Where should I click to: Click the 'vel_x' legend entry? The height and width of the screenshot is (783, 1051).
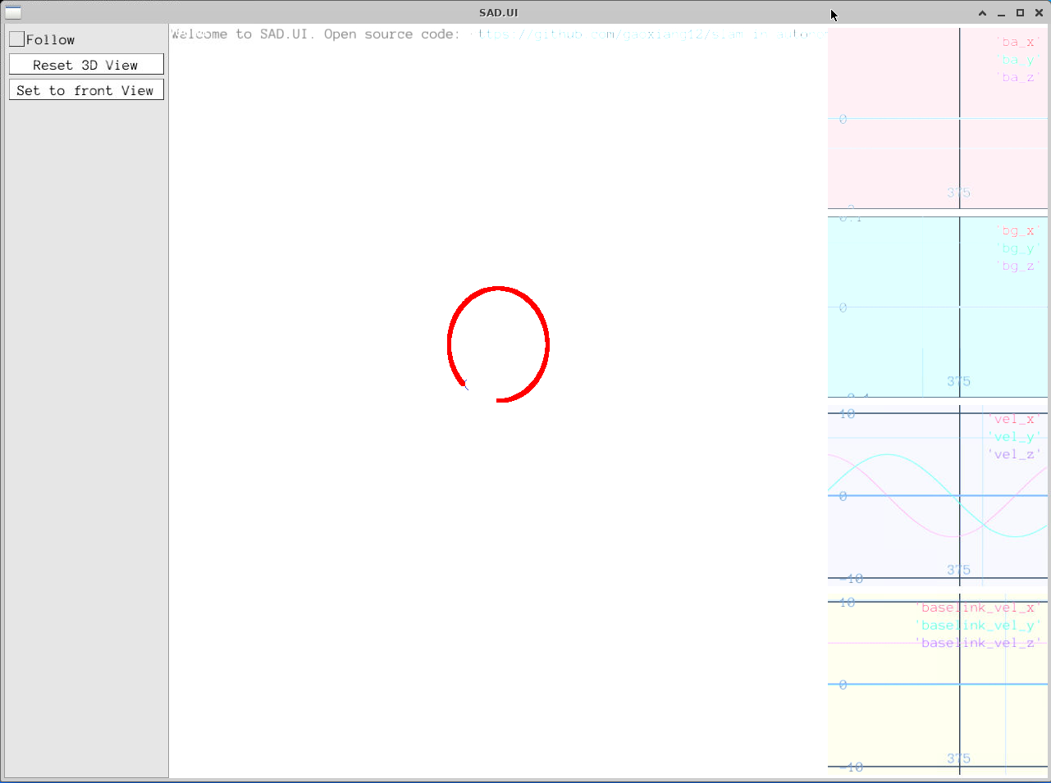click(x=1014, y=419)
